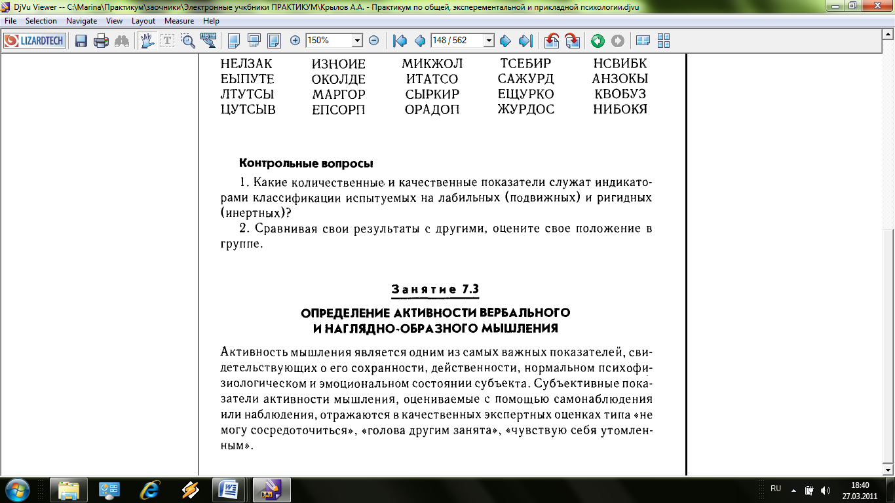Click the vertical scrollbar thumb
Screen dimensions: 895x503
click(x=889, y=346)
